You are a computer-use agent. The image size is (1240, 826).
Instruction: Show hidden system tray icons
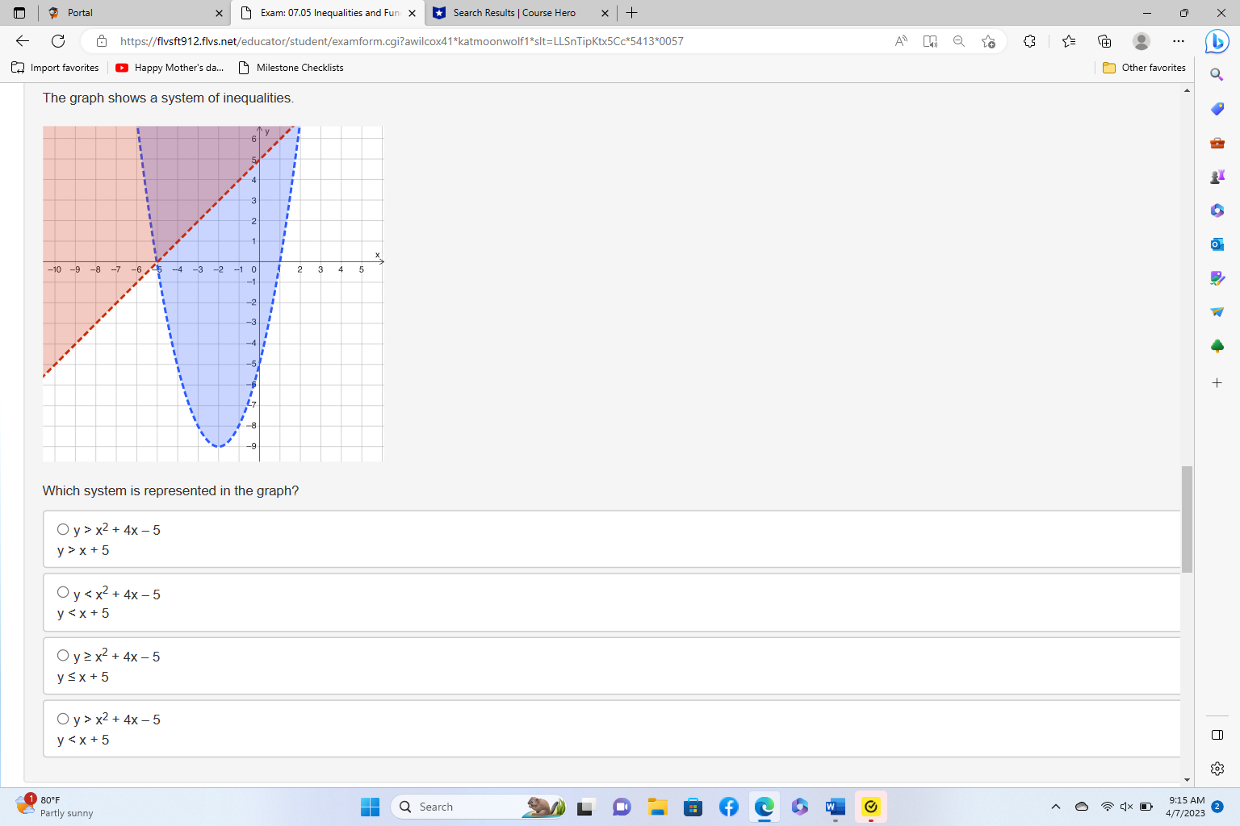point(1055,807)
